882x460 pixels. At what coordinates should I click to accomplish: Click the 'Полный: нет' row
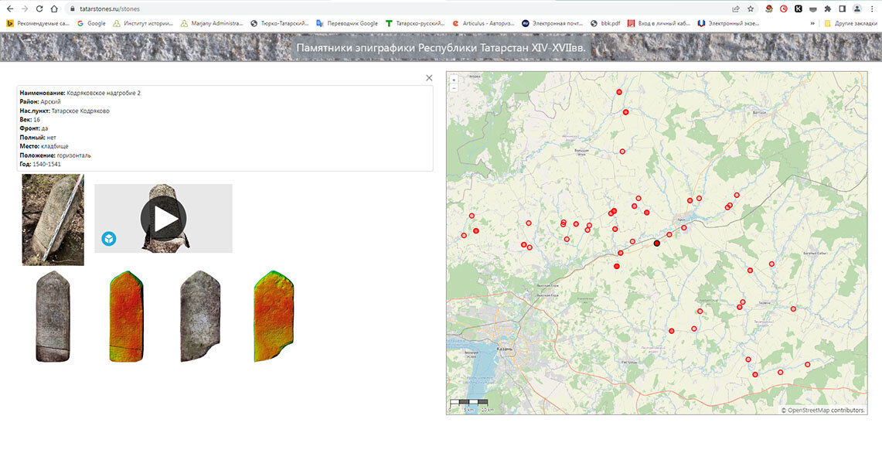(x=38, y=138)
